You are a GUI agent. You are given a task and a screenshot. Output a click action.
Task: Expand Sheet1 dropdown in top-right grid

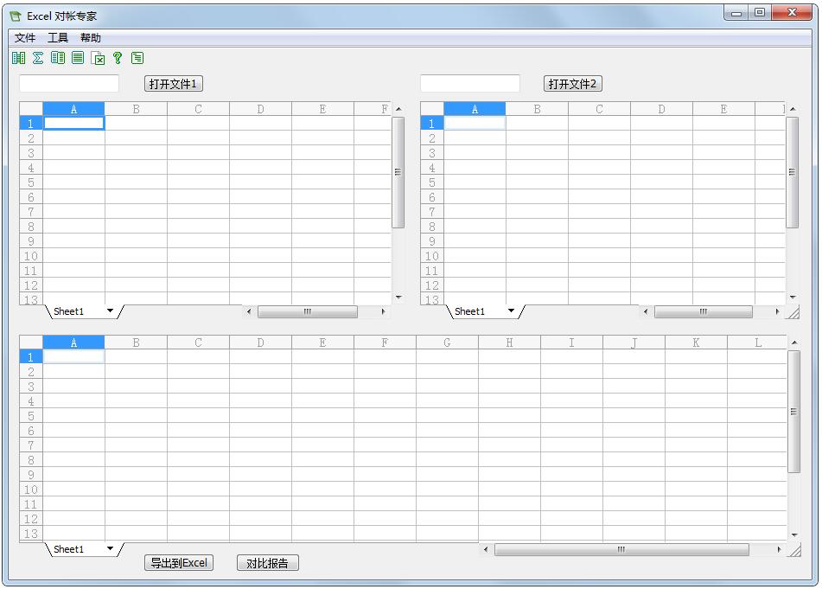511,311
